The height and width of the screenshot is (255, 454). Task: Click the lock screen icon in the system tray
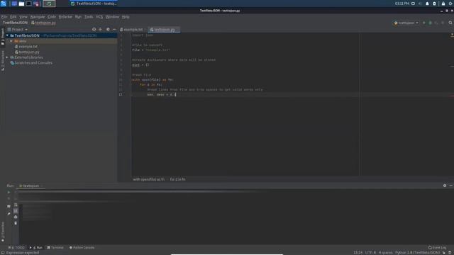pos(443,4)
